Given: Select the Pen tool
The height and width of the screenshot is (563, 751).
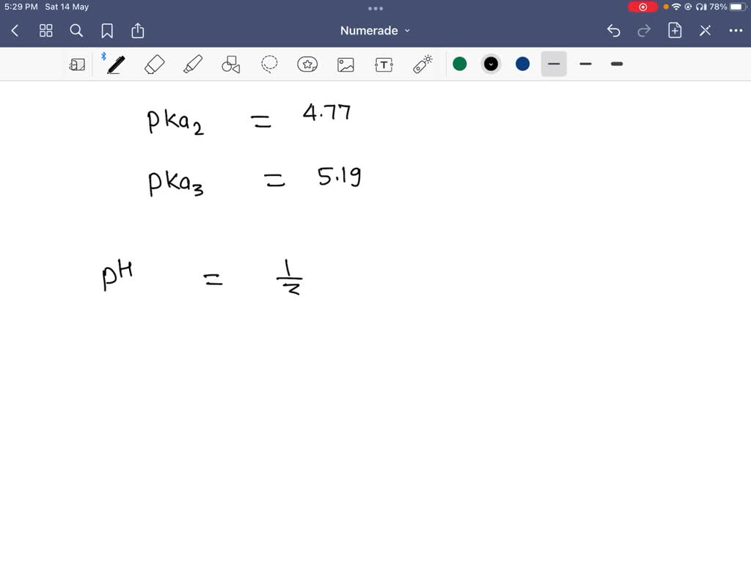Looking at the screenshot, I should click(114, 64).
